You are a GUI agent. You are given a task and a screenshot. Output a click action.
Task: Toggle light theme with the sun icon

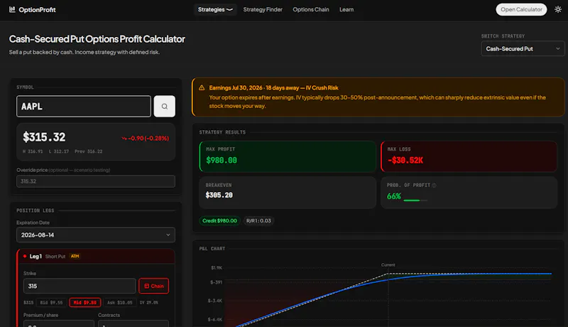point(558,9)
